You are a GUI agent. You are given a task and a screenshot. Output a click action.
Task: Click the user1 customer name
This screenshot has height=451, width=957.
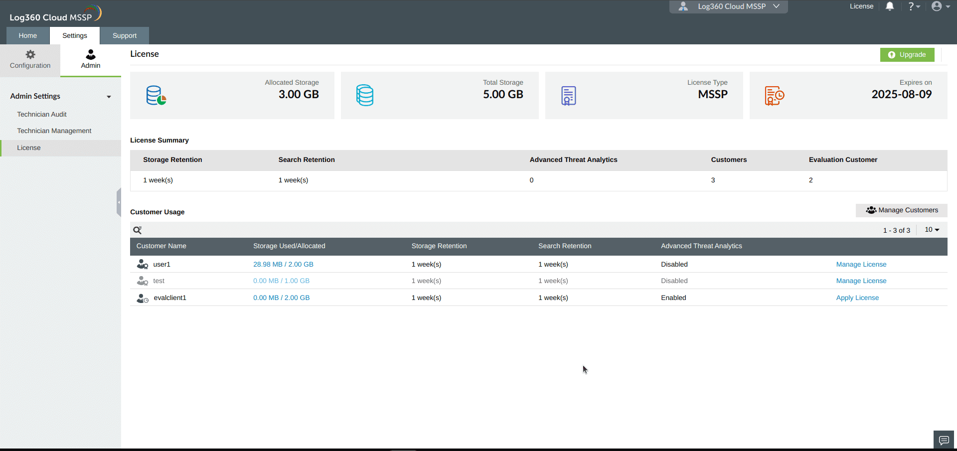(x=162, y=265)
